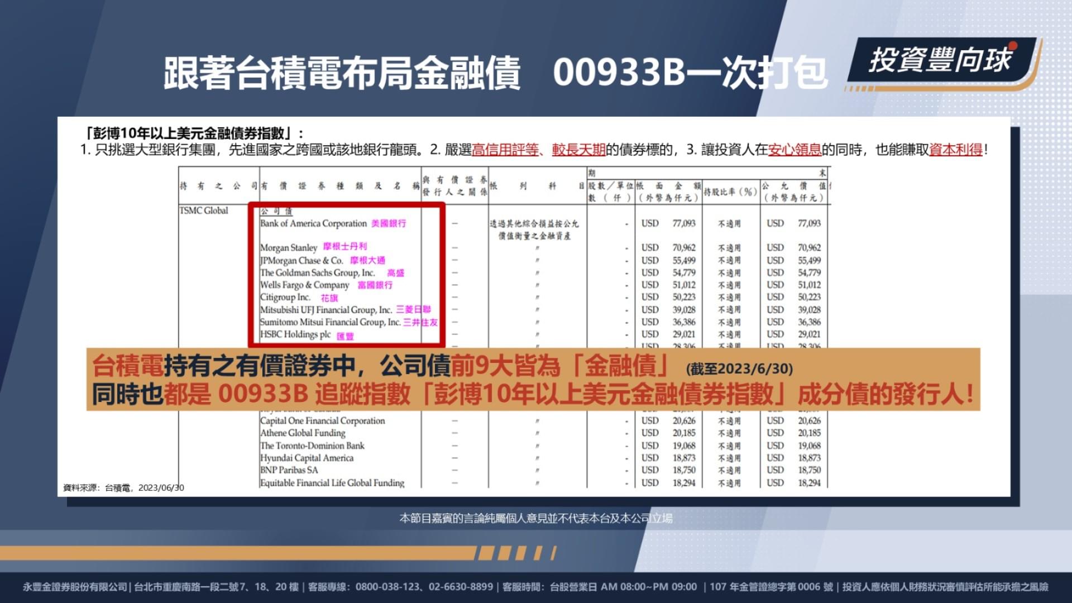This screenshot has height=603, width=1072.
Task: Click the table header 公允價值
Action: point(794,186)
